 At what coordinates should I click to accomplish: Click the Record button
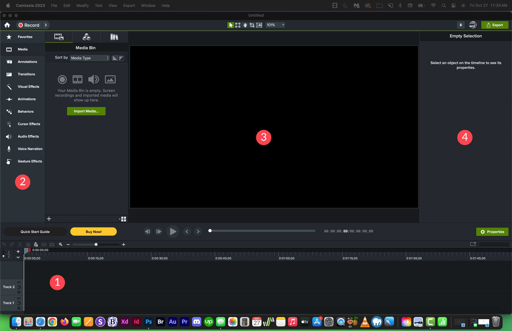(29, 25)
